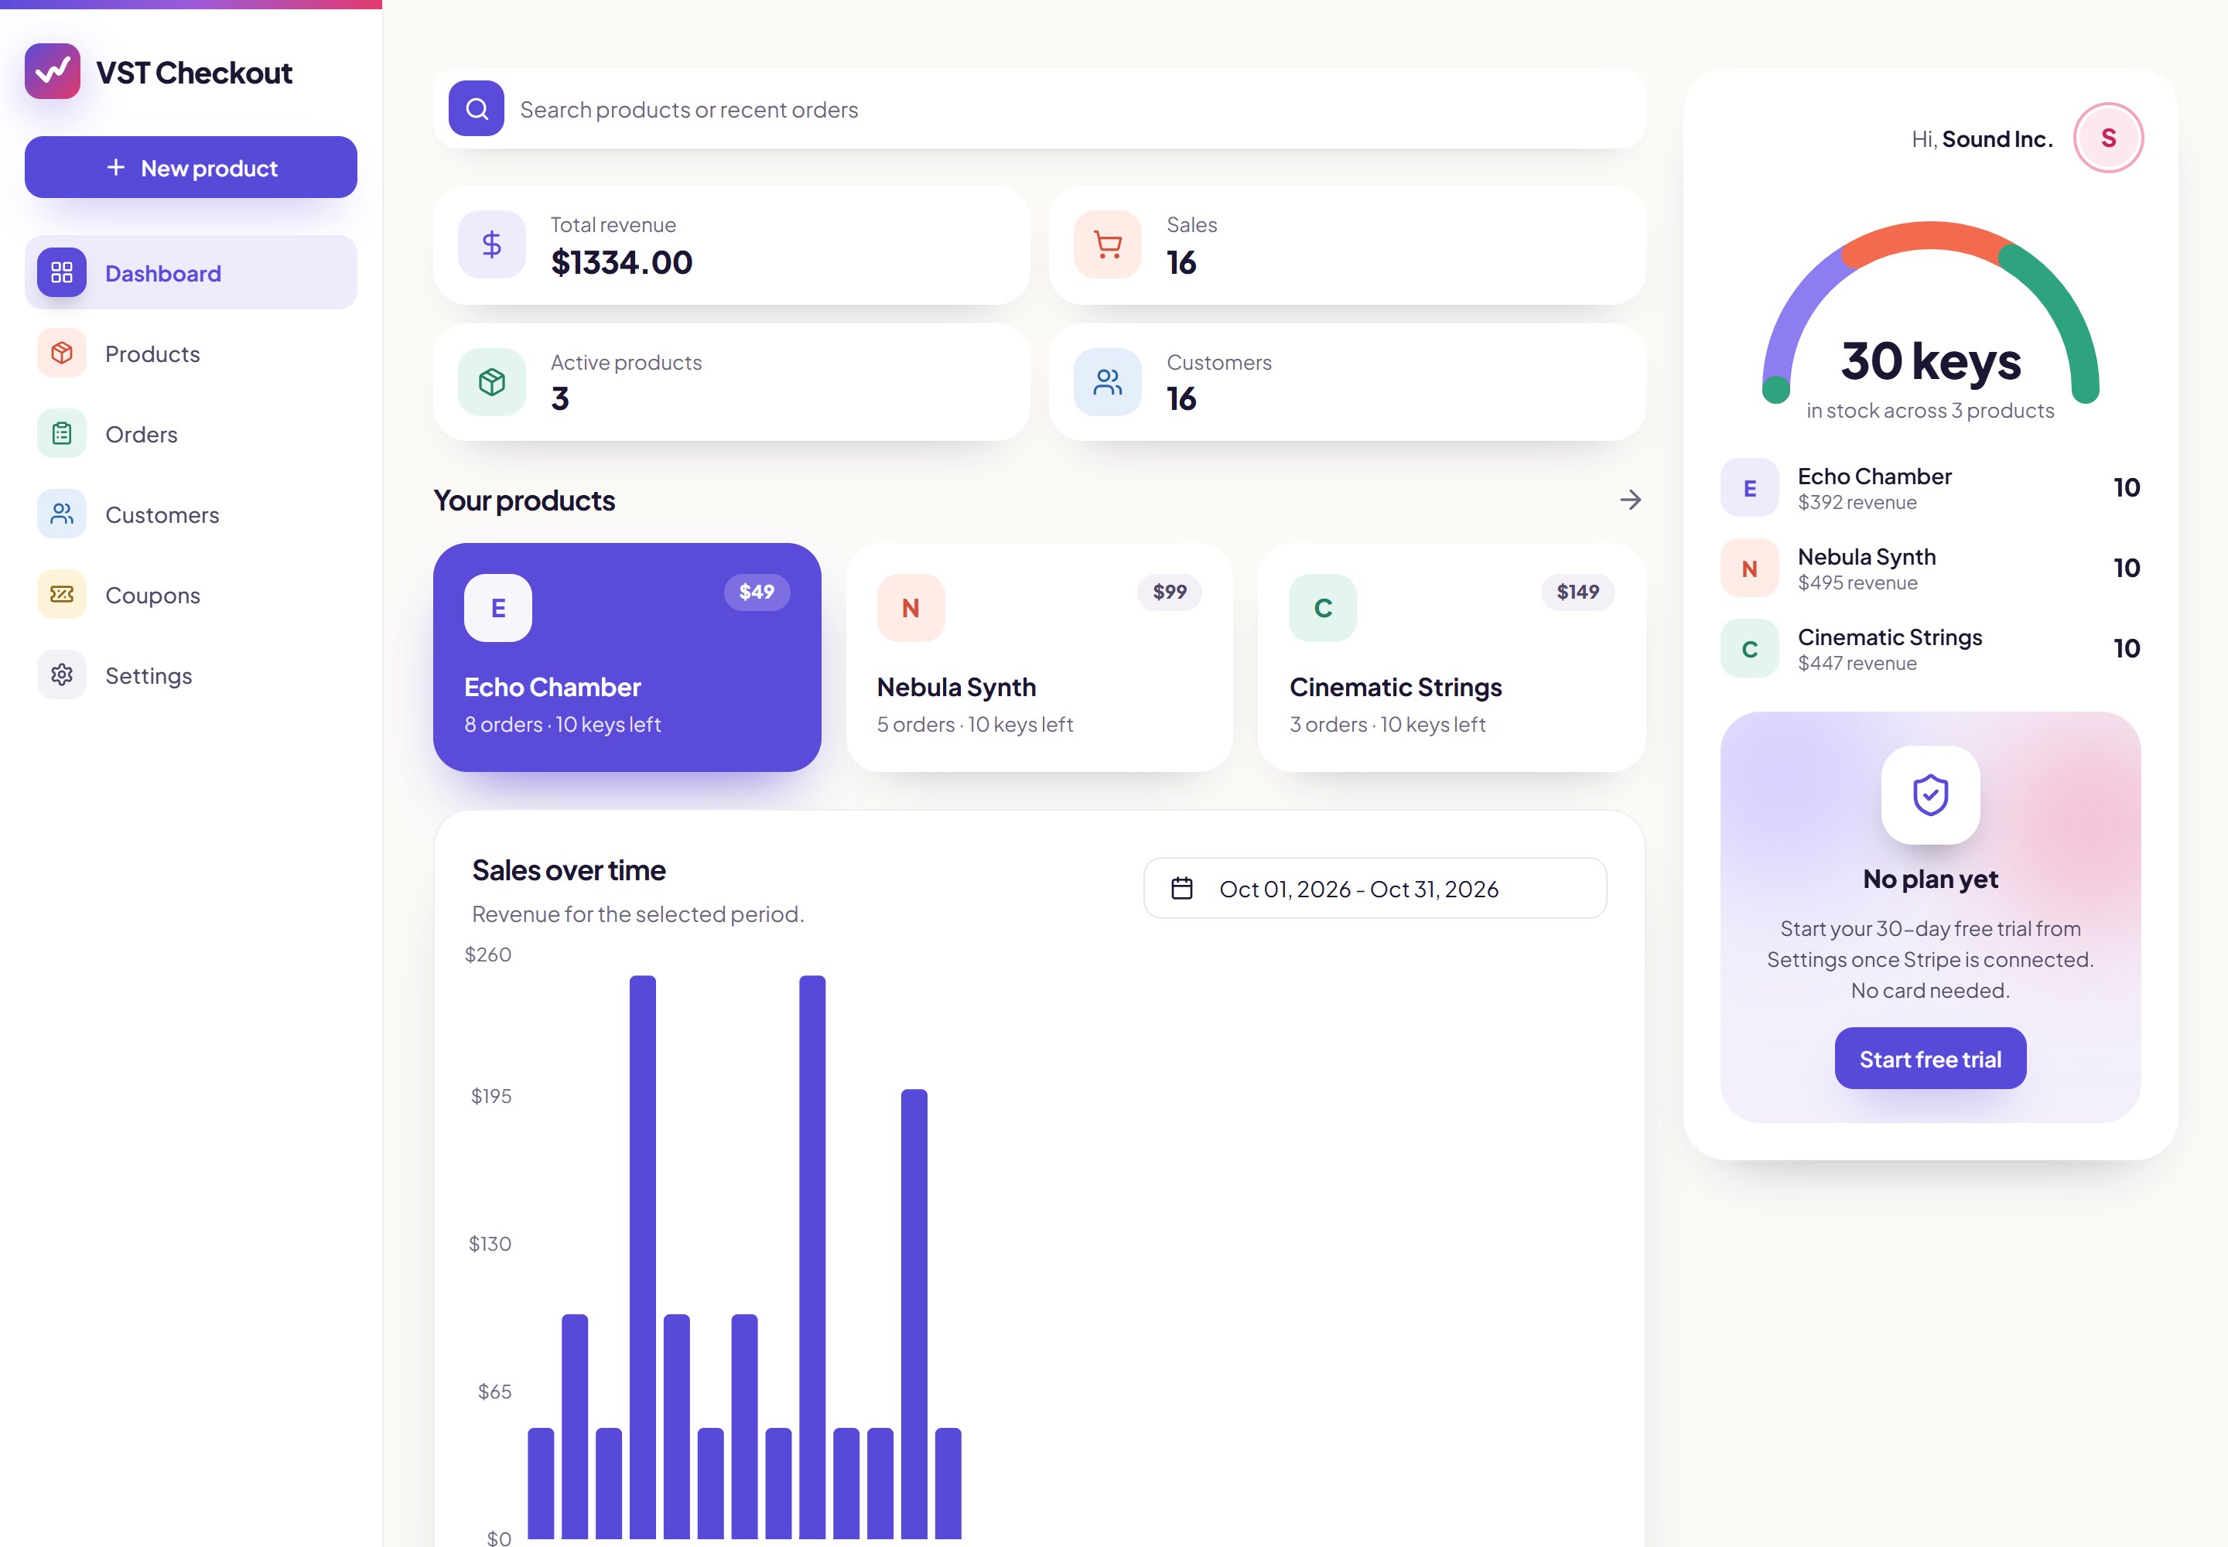Click the Coupons ticket icon in sidebar
This screenshot has width=2228, height=1547.
62,594
